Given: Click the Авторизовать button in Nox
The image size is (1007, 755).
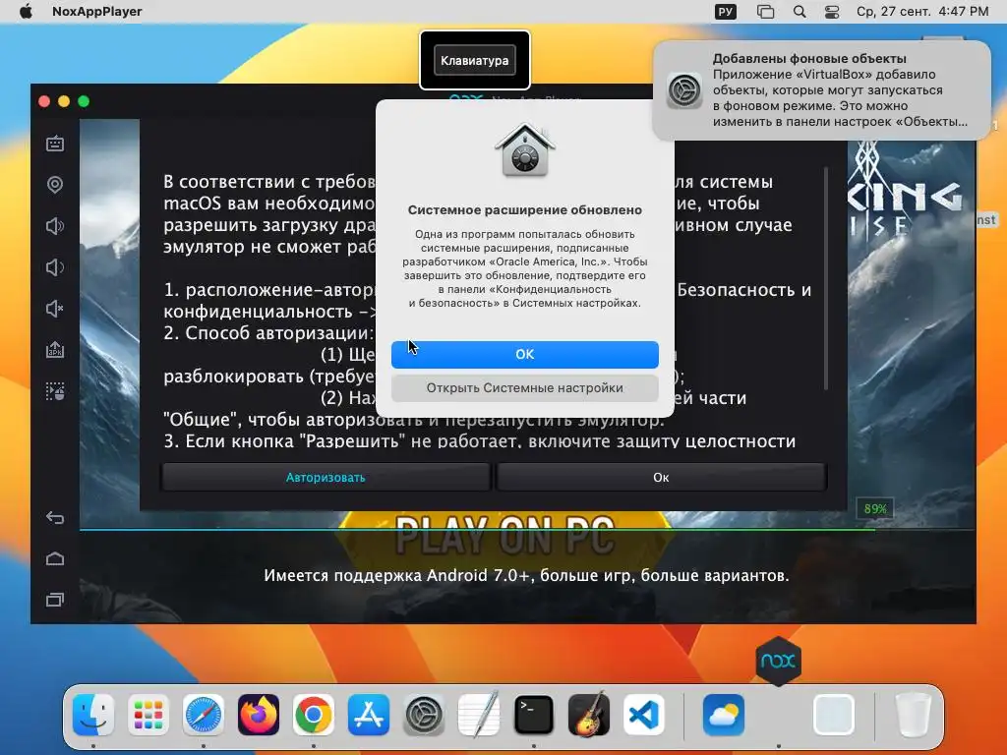Looking at the screenshot, I should [x=326, y=477].
